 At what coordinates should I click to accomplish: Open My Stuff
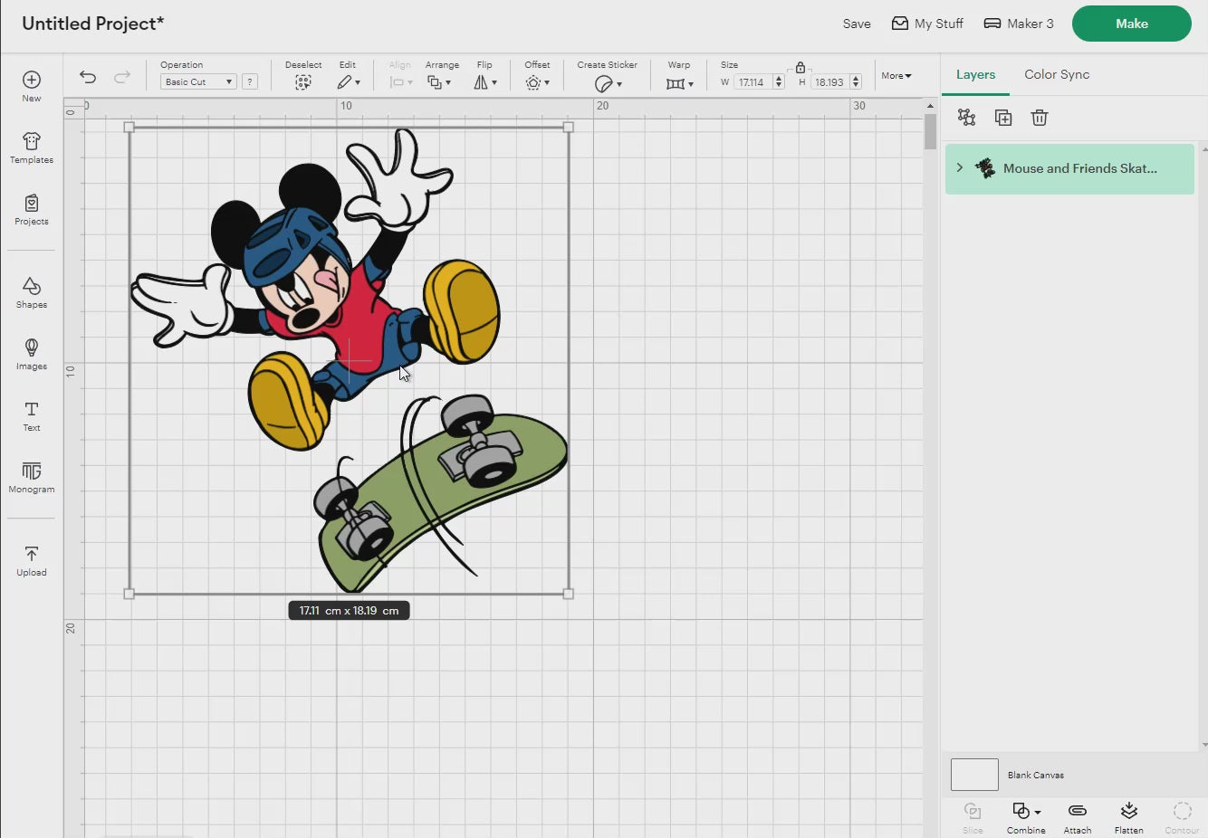[927, 24]
